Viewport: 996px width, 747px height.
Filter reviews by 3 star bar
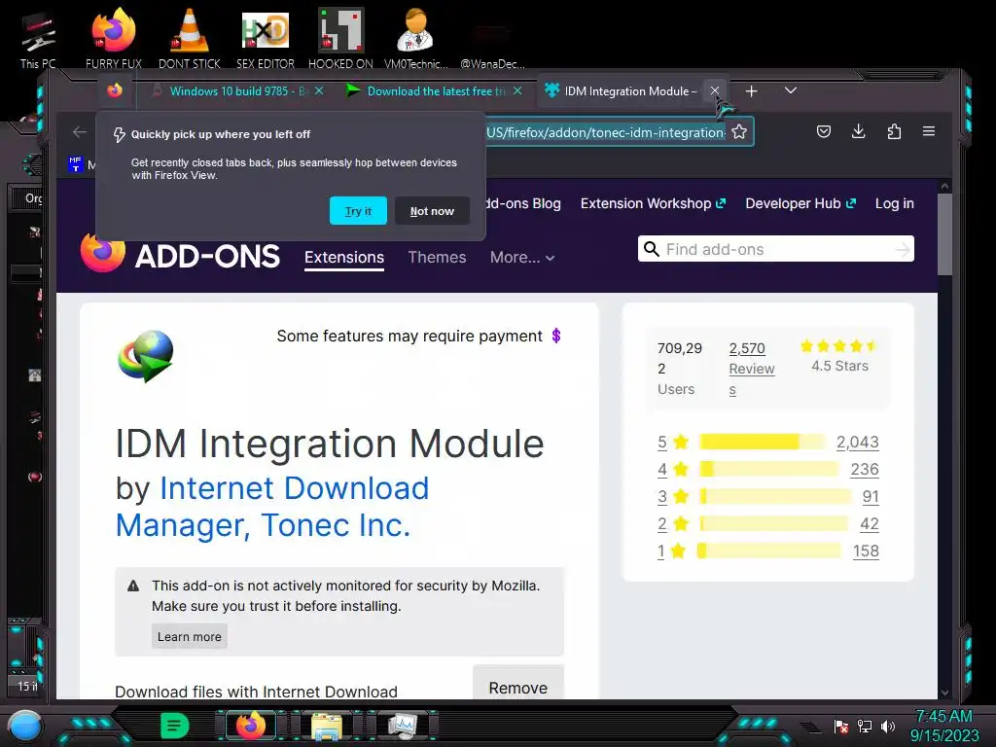point(775,496)
